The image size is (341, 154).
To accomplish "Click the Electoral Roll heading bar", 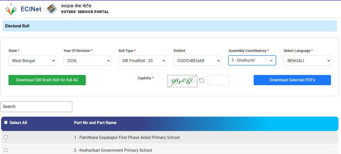I will coord(170,26).
